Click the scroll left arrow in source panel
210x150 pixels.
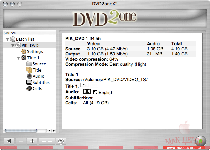pos(49,130)
